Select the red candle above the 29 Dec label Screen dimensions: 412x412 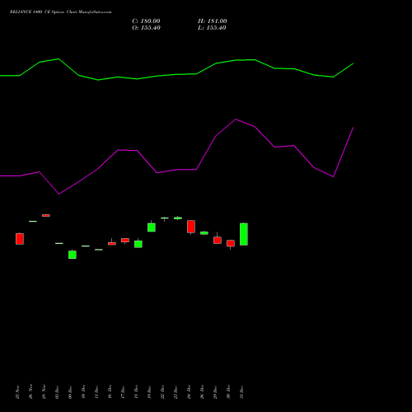[218, 240]
